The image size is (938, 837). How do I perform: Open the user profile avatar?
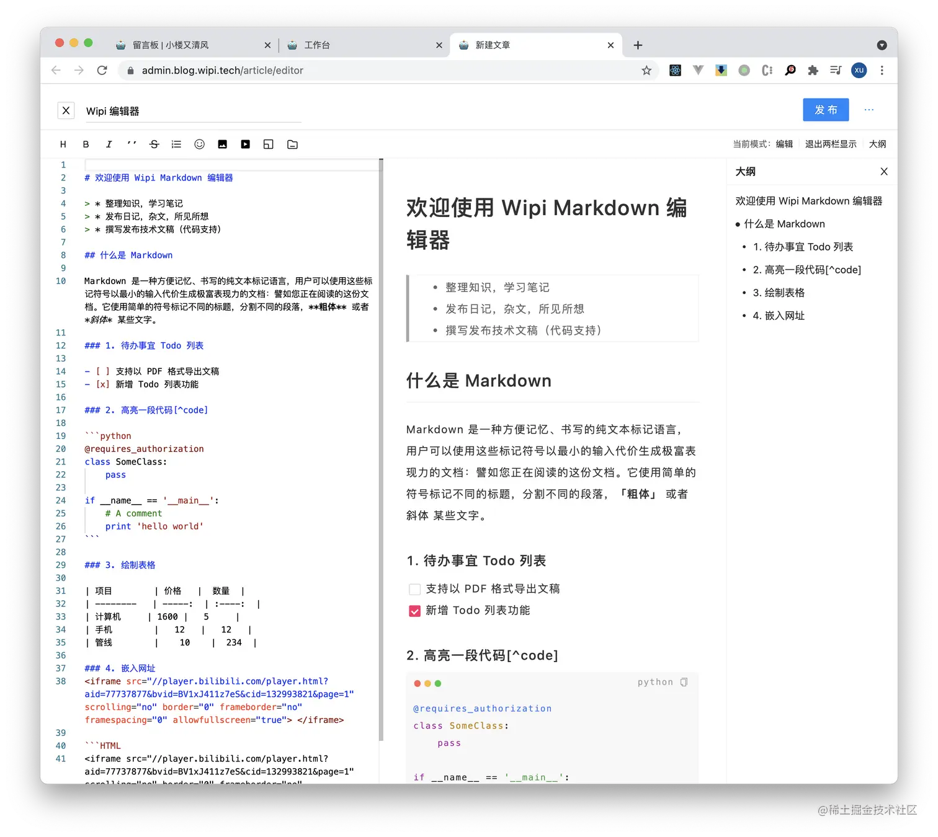[859, 70]
